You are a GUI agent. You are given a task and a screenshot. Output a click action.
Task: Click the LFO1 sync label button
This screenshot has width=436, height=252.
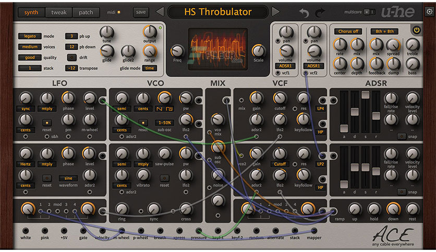coord(26,108)
